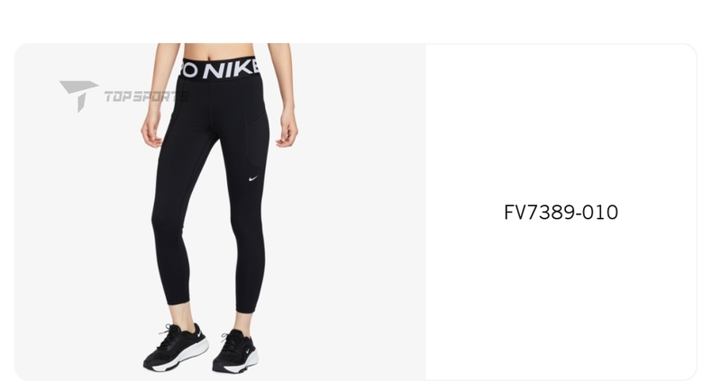Click the left-side black sneaker
Screen dimensions: 712x381
(176, 348)
